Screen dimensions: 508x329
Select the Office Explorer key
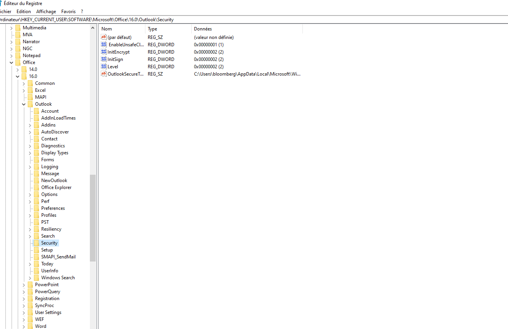(56, 187)
